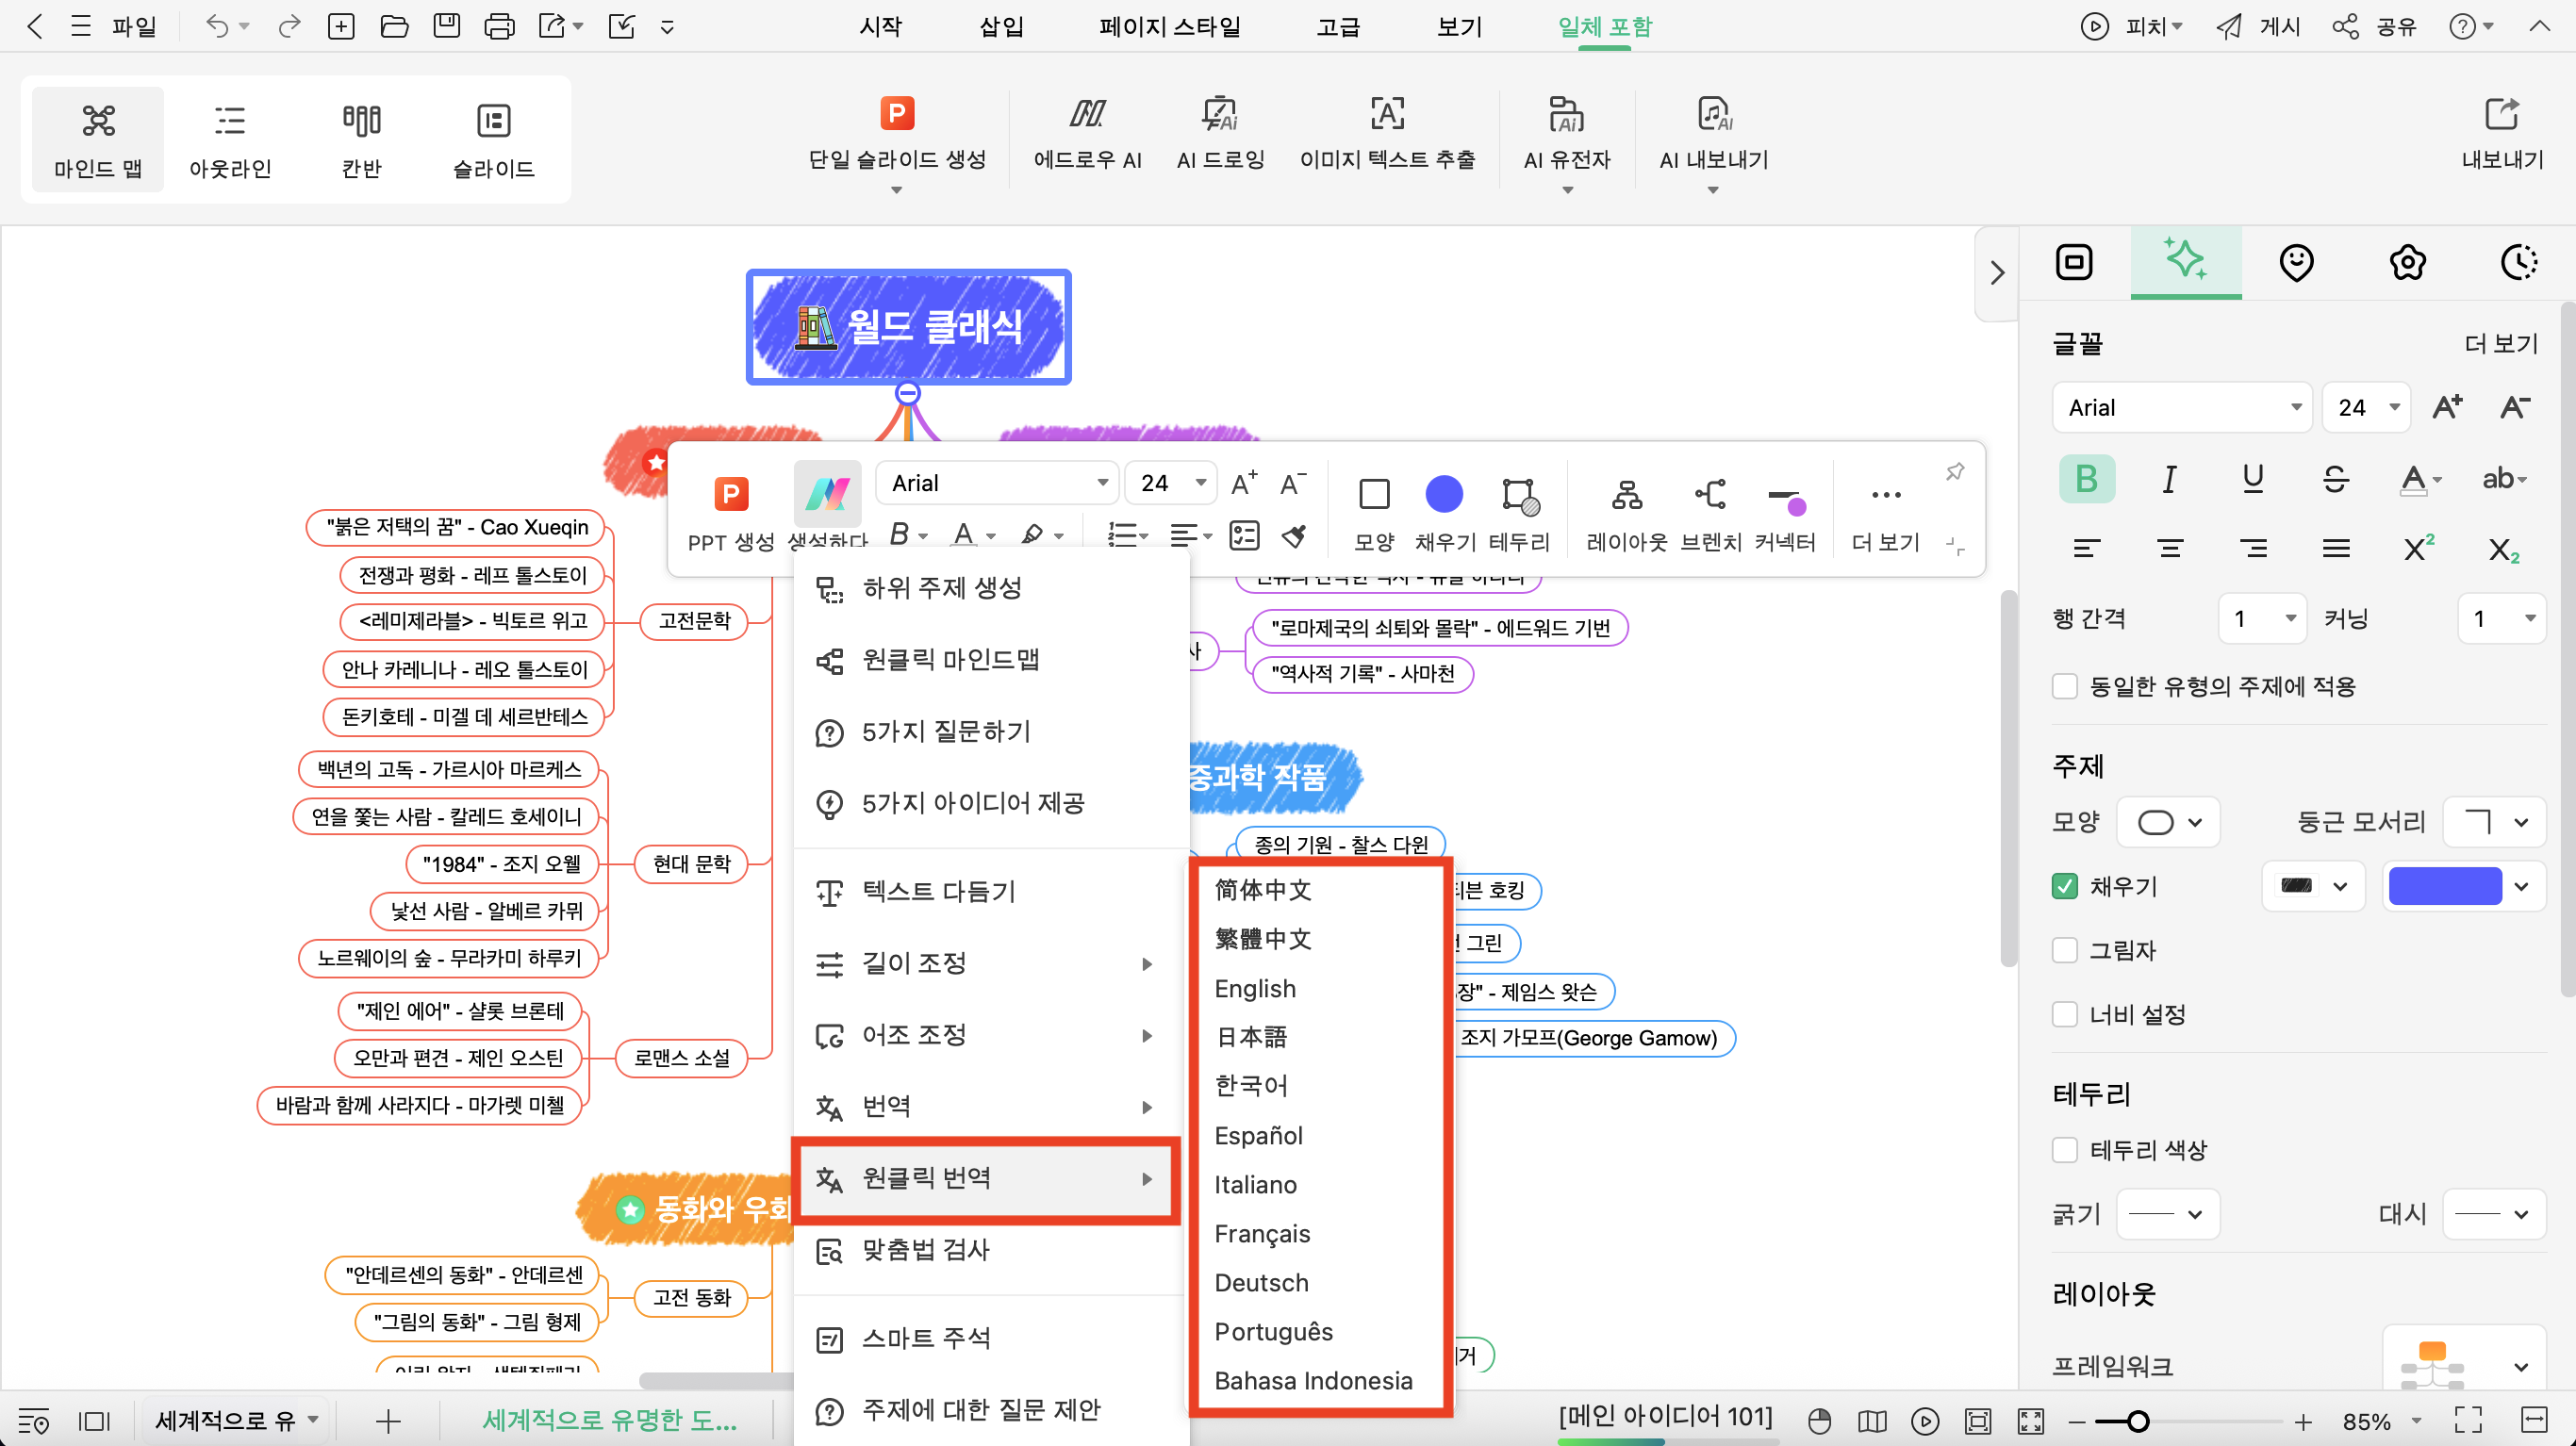Collapse the central topic with the minus toggle
Screen dimensions: 2576x1446
pos(907,394)
